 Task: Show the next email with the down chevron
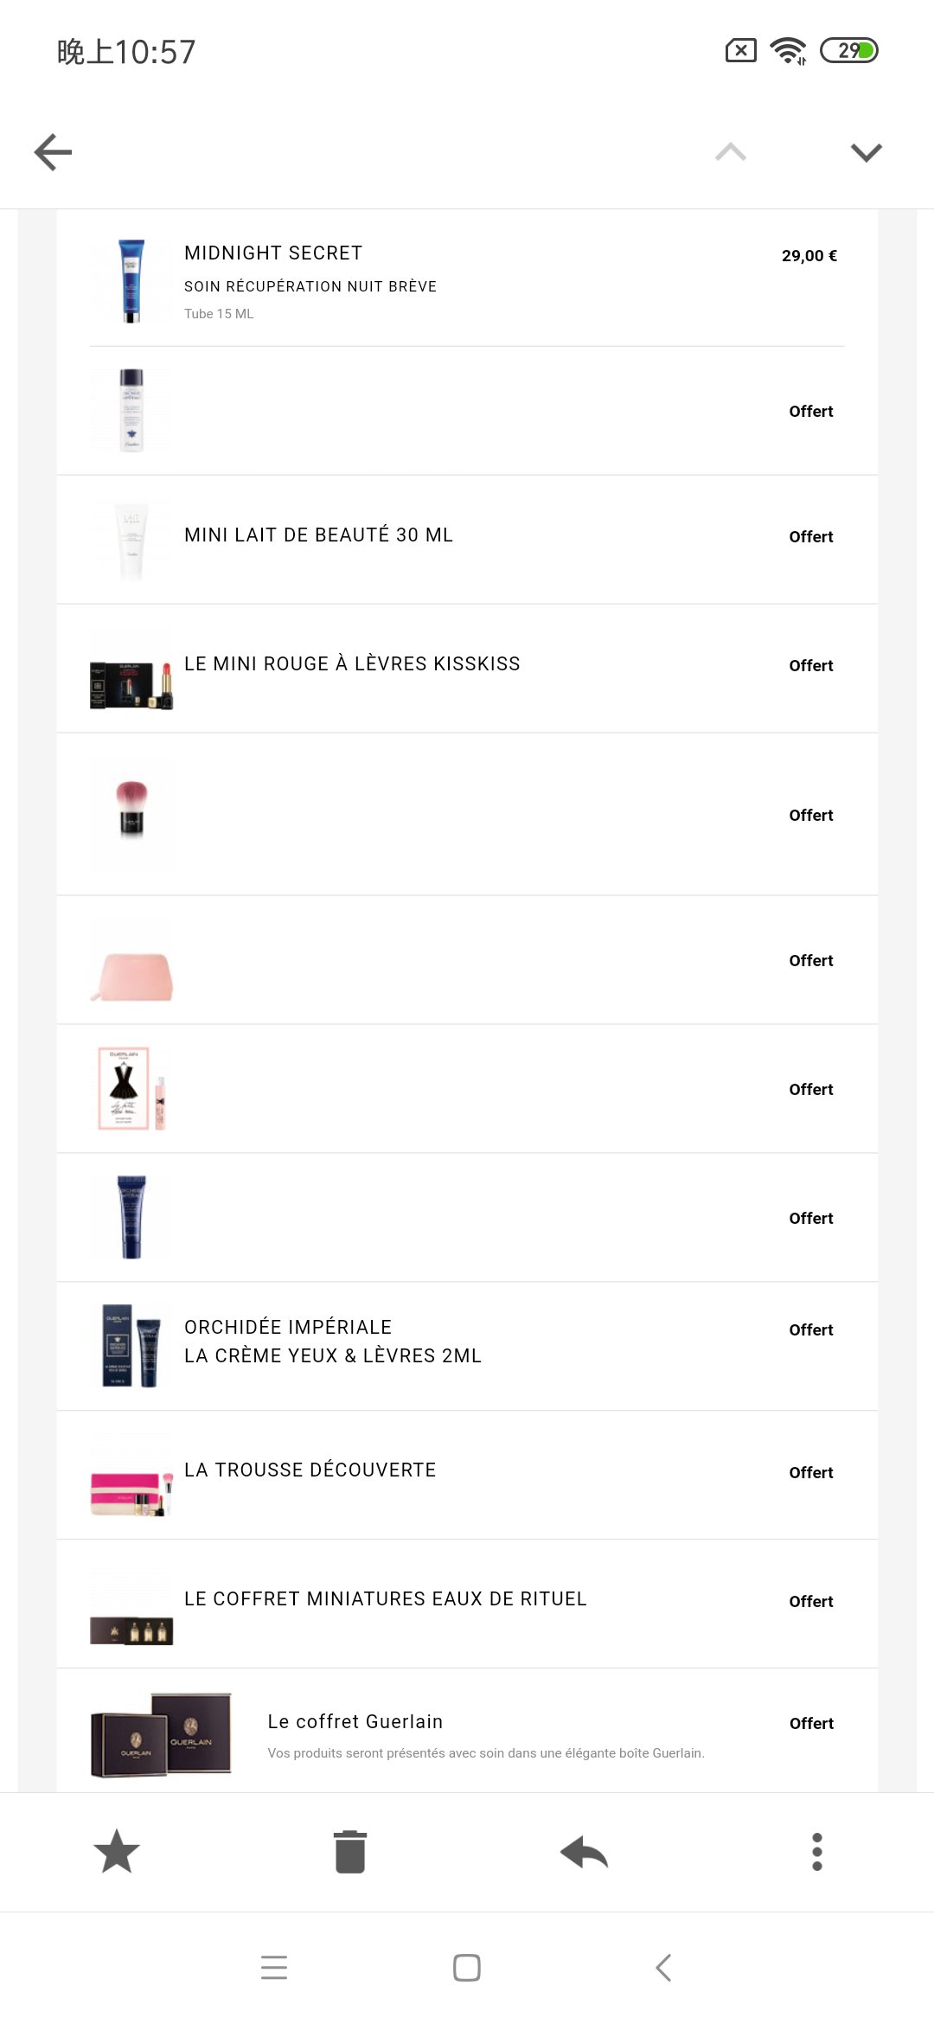[x=866, y=153]
